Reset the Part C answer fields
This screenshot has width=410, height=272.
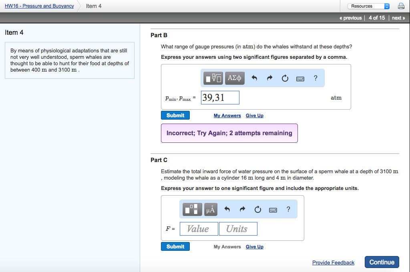[257, 209]
